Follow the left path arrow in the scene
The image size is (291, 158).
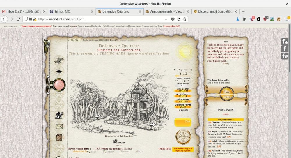(98, 116)
